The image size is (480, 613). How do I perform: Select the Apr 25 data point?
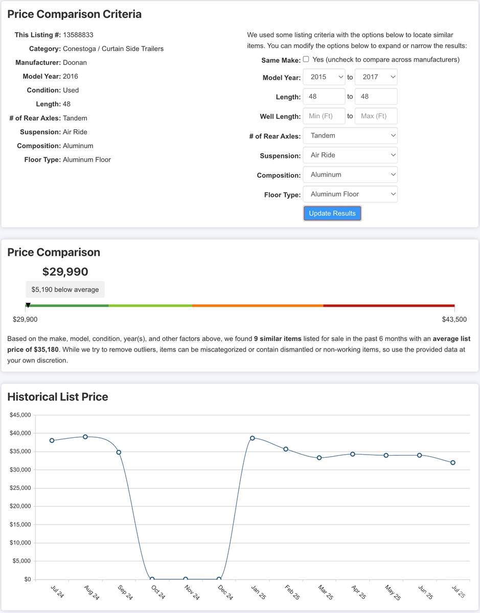tap(353, 454)
